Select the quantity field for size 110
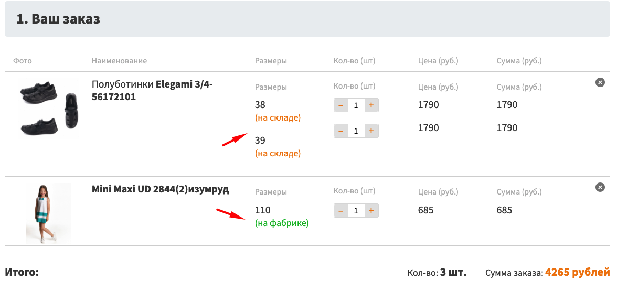 356,211
